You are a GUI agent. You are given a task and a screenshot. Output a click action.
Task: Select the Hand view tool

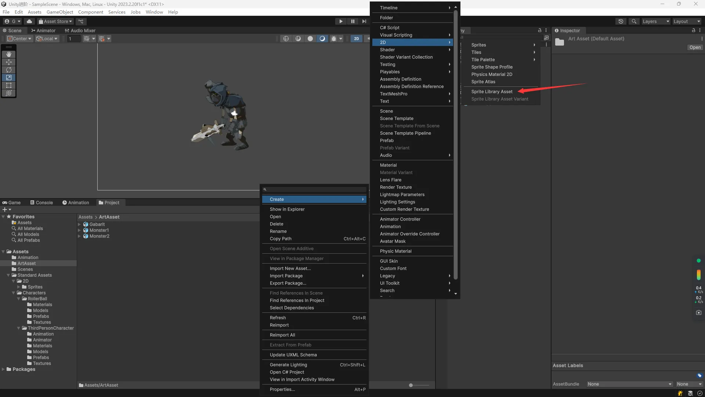9,54
